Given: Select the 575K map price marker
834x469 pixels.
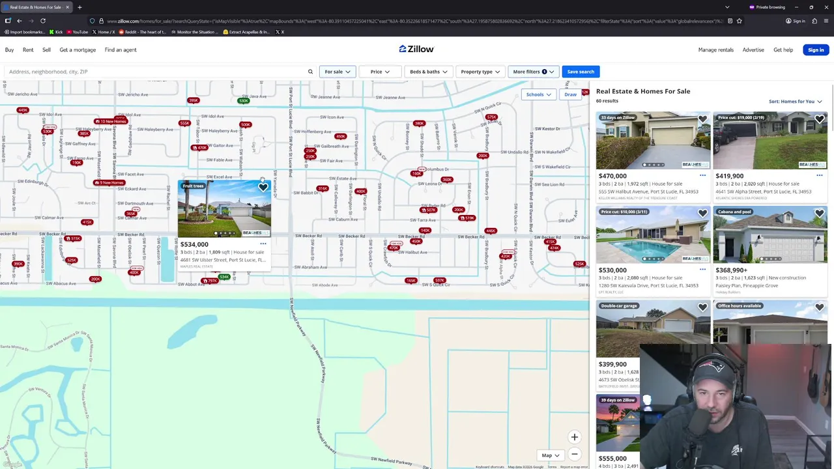Looking at the screenshot, I should coord(491,117).
